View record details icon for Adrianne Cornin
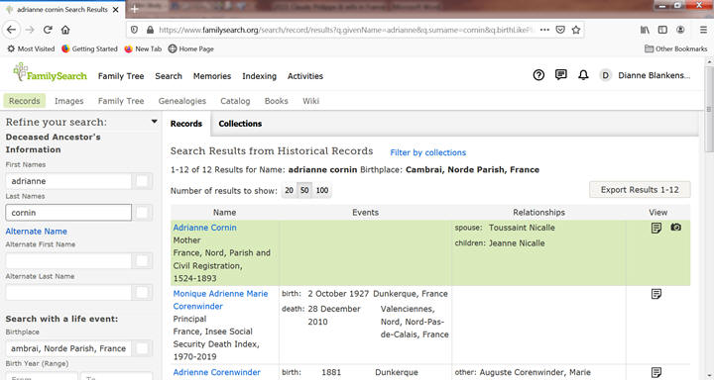Image resolution: width=714 pixels, height=380 pixels. coord(656,228)
